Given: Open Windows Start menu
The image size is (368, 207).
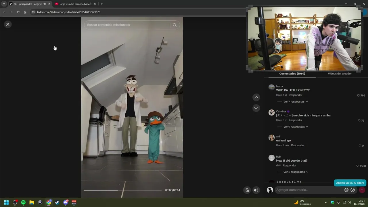Looking at the screenshot, I should click(x=6, y=202).
